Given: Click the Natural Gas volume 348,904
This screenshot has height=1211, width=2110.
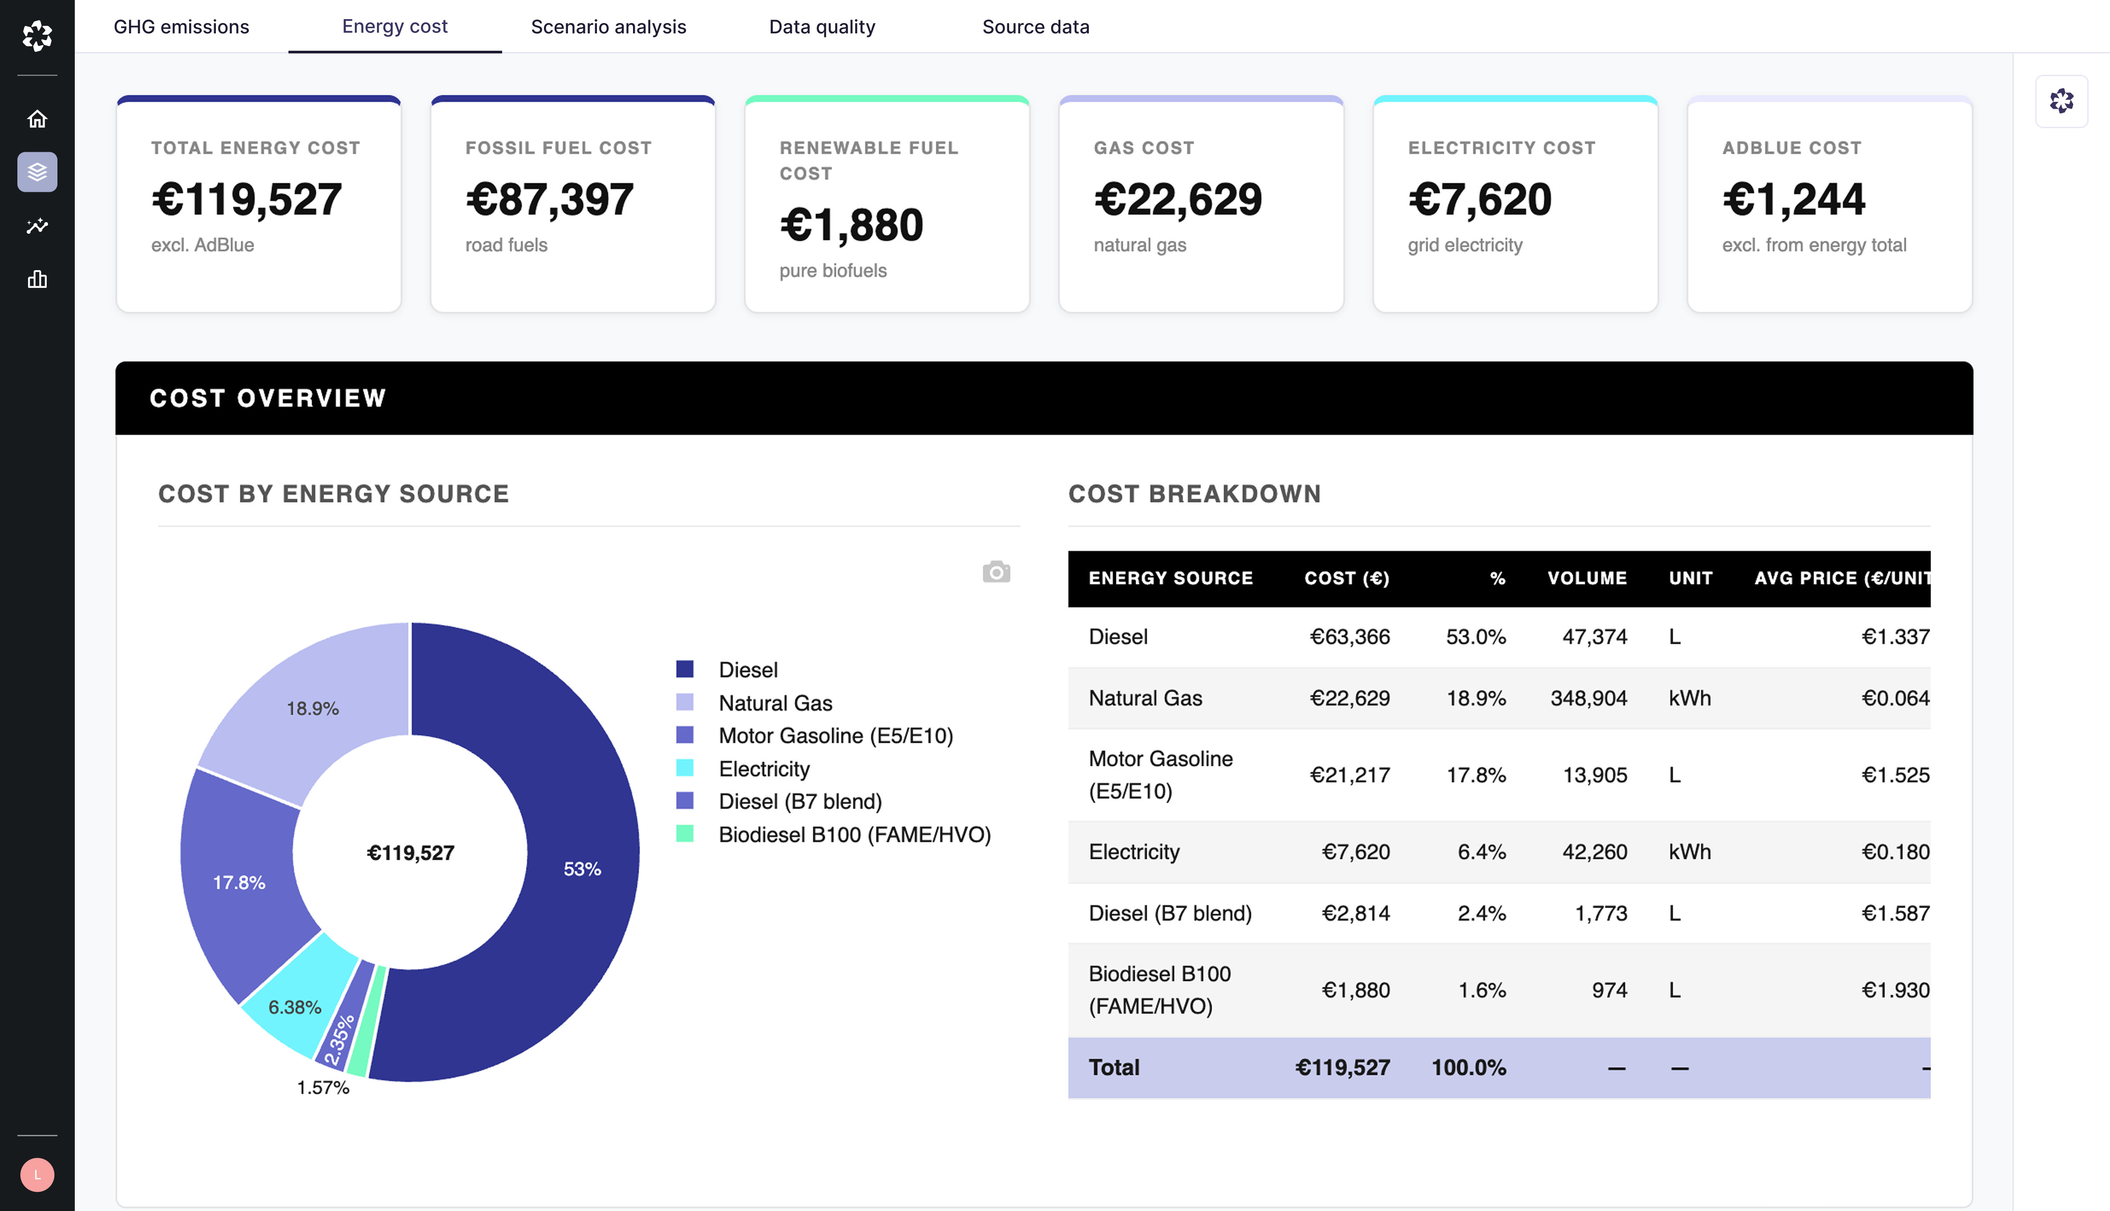Looking at the screenshot, I should [1589, 698].
